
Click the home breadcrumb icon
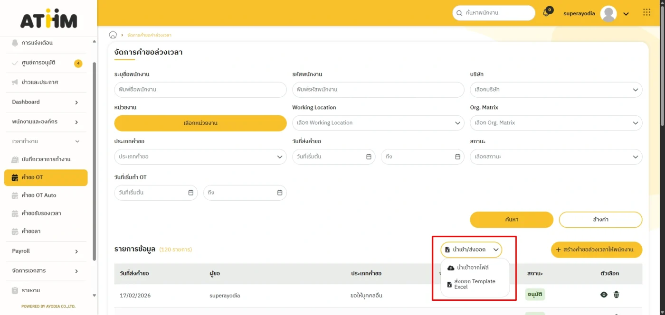113,35
